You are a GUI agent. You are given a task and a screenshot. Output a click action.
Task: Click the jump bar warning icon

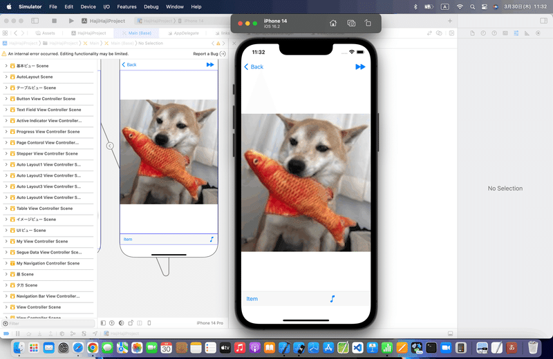tap(218, 43)
